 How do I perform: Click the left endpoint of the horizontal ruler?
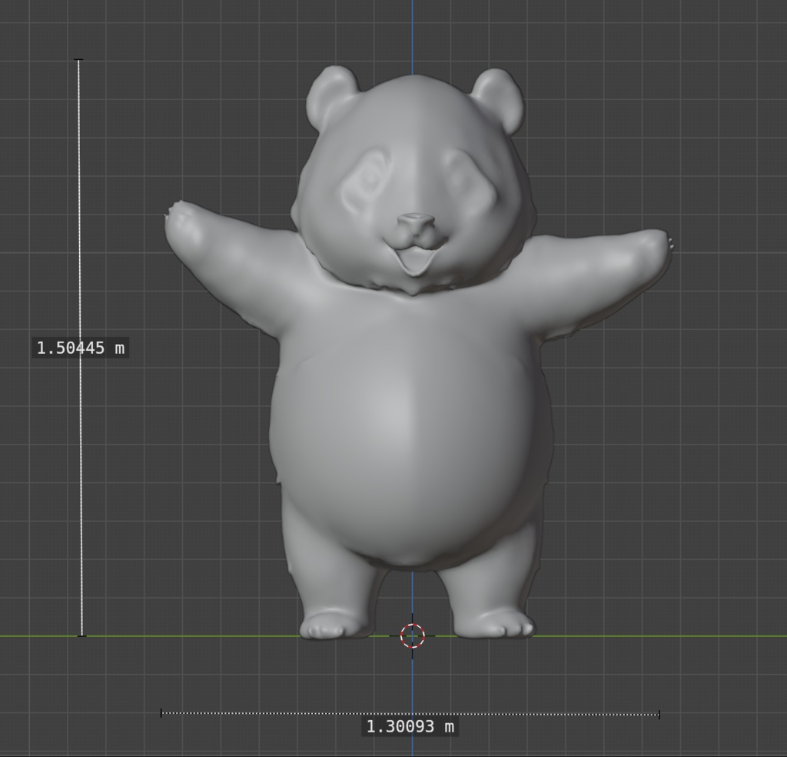[160, 712]
